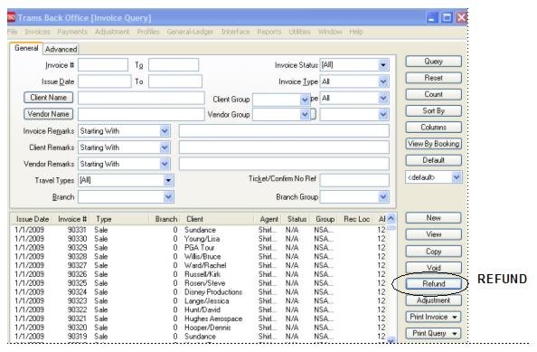Screen dimensions: 537x352
Task: Click the Refund button
Action: pyautogui.click(x=433, y=284)
